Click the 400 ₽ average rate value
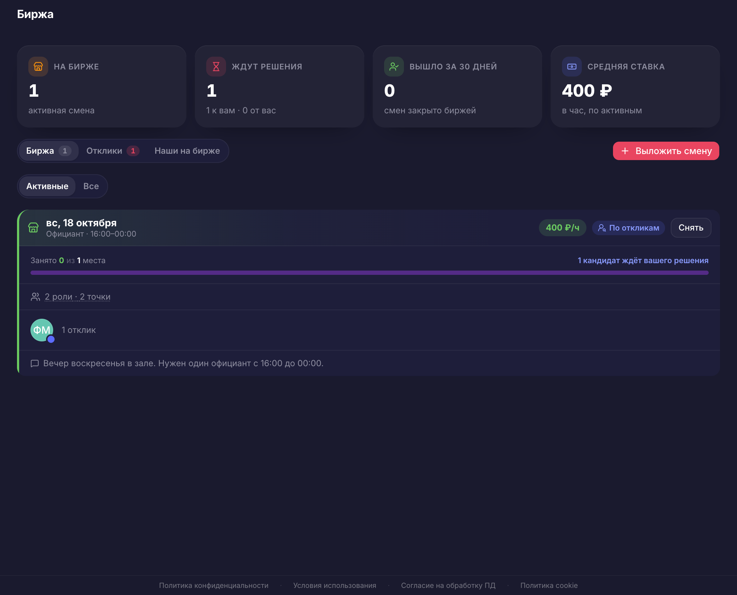 (587, 91)
